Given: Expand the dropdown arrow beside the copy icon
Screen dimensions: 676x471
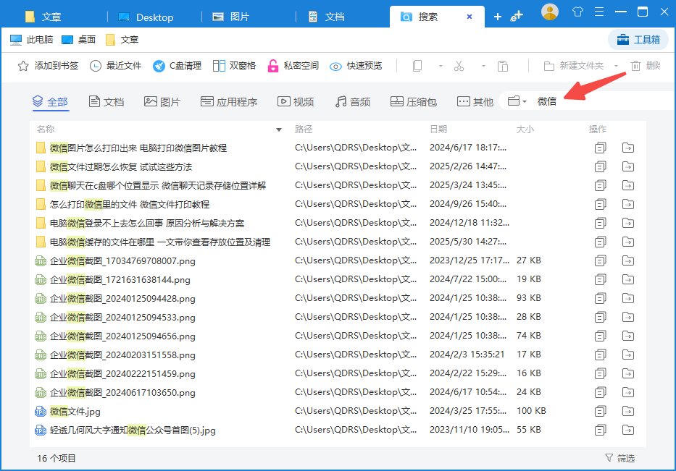Looking at the screenshot, I should [x=441, y=66].
